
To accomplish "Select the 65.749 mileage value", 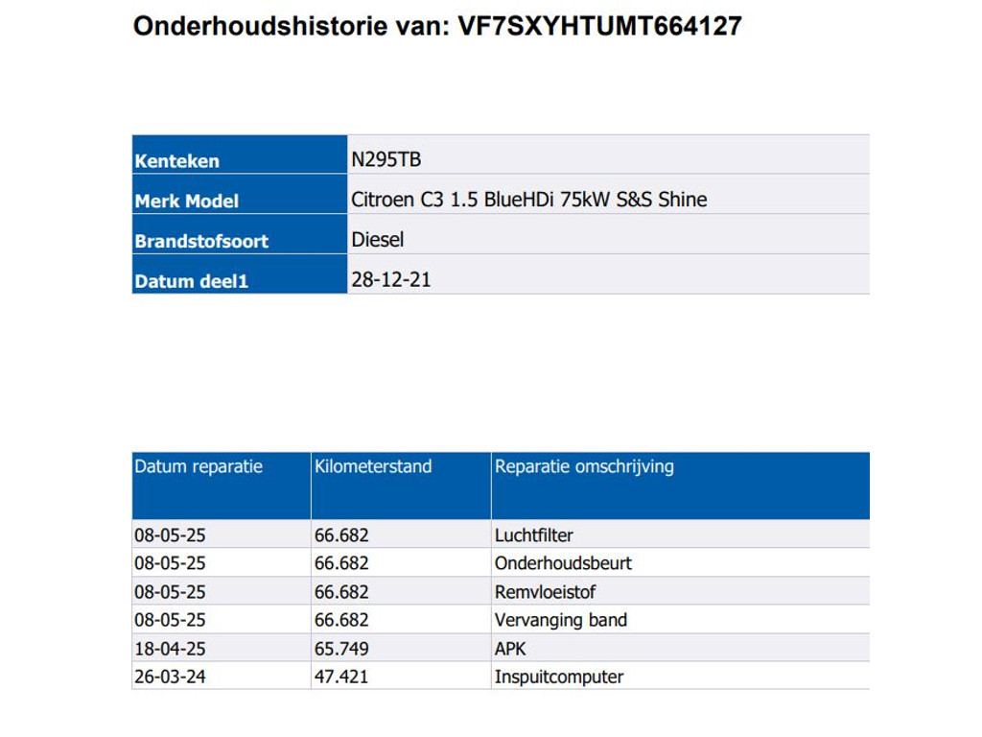I will click(341, 649).
